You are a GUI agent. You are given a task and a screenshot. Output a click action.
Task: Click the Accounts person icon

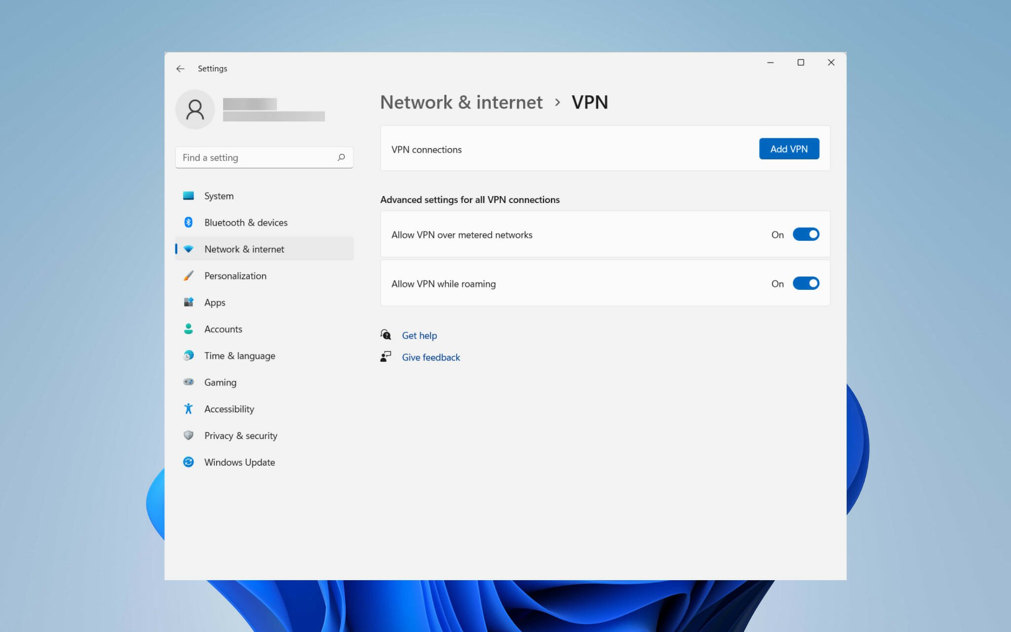coord(188,329)
